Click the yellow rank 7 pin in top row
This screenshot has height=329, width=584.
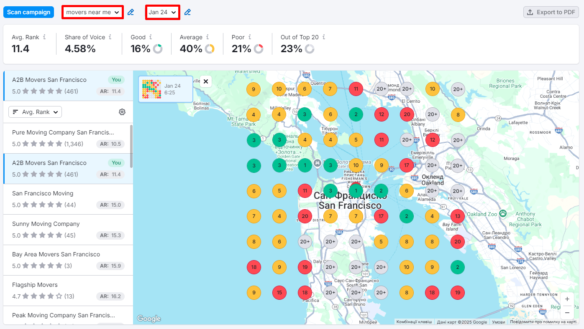pos(330,89)
